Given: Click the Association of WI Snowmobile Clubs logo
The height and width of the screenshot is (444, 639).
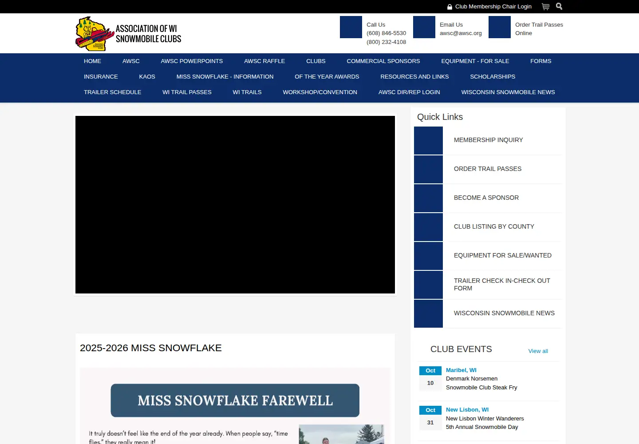Looking at the screenshot, I should point(129,34).
